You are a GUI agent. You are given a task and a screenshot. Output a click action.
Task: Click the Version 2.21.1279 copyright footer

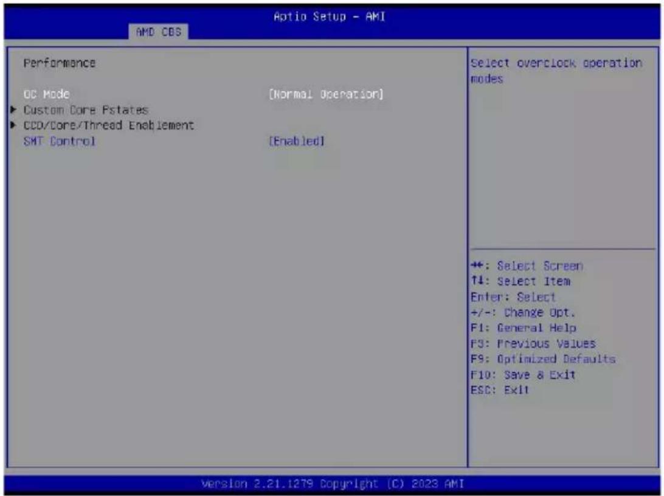pos(333,484)
